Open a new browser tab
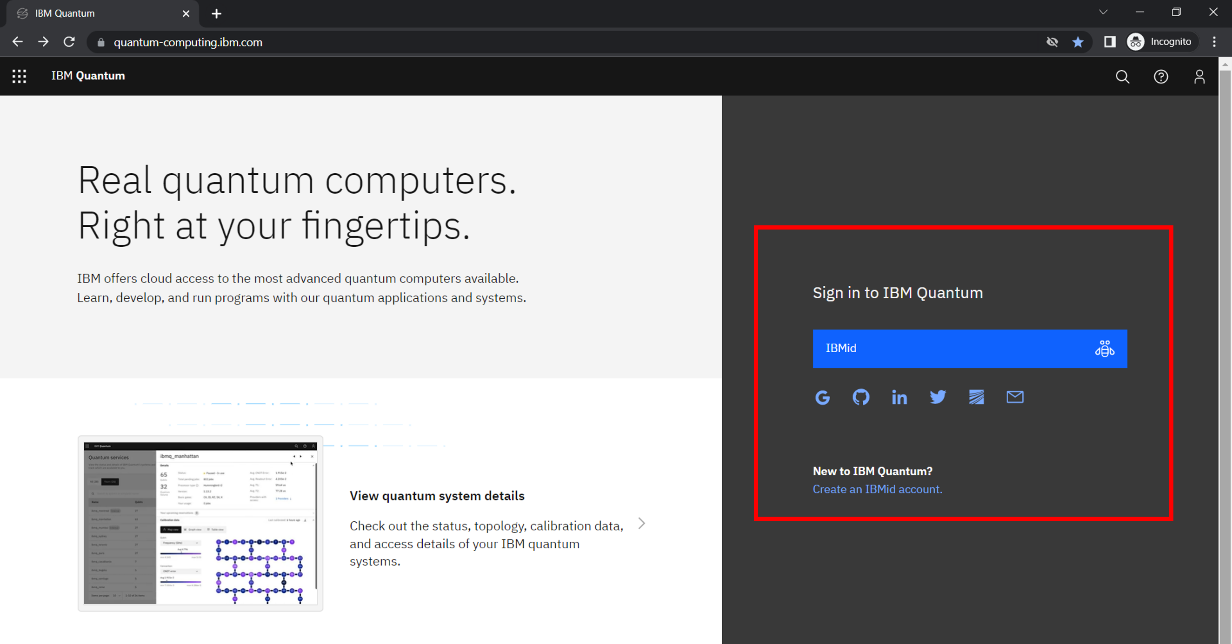Viewport: 1232px width, 644px height. pyautogui.click(x=217, y=14)
